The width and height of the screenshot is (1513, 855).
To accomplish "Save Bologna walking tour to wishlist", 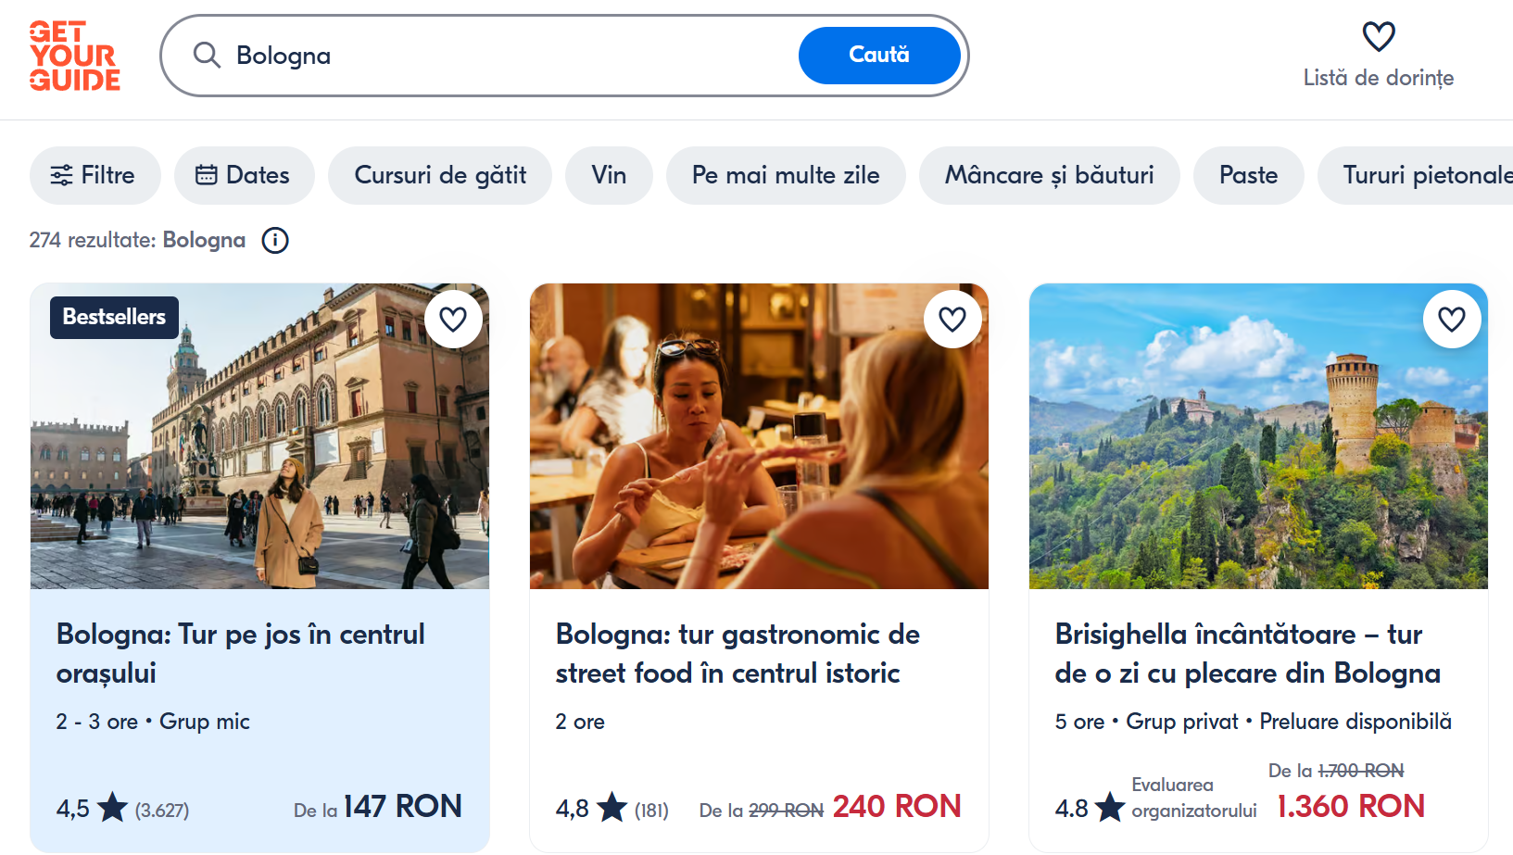I will pos(453,320).
